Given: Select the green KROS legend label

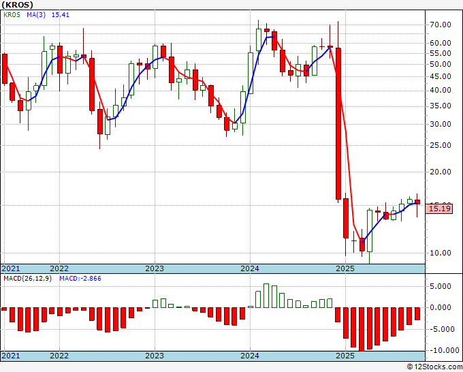Looking at the screenshot, I should click(x=12, y=14).
